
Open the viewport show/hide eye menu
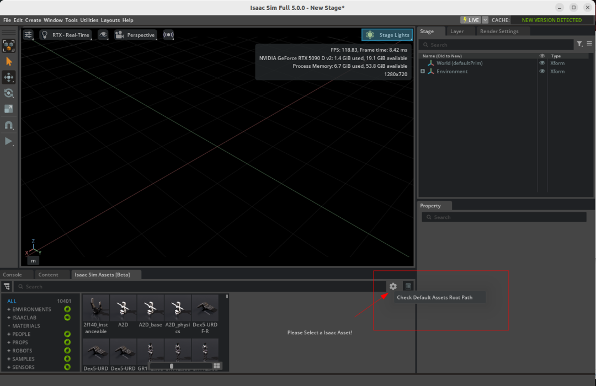click(103, 35)
